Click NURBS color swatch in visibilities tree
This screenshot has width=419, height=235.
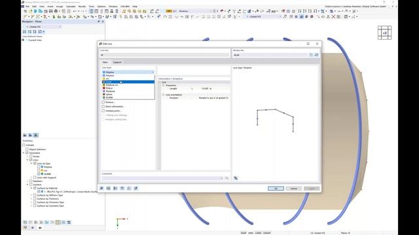(42, 174)
